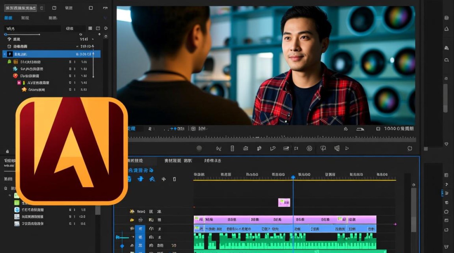Click the tick-marked time ruler under the video preview
Viewport: 454px width, 253px height.
(x=271, y=137)
